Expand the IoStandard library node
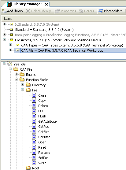Screen dimensions: 126x170 click(x=4, y=24)
